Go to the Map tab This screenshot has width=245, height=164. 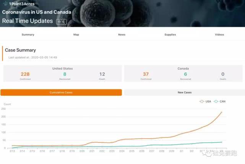(76, 34)
